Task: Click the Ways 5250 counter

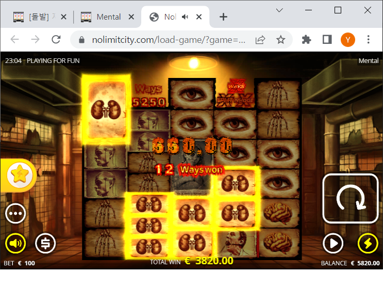Action: [x=149, y=95]
